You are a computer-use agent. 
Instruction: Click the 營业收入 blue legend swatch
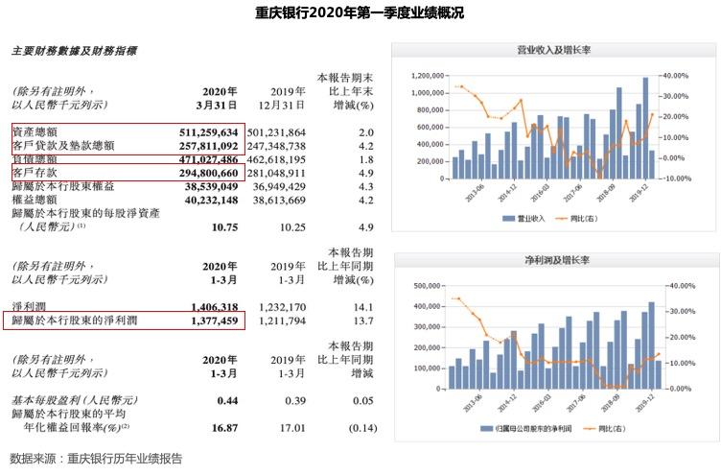click(x=508, y=218)
